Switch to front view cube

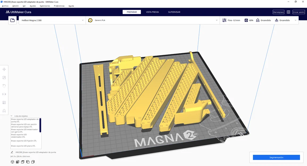click(18, 162)
